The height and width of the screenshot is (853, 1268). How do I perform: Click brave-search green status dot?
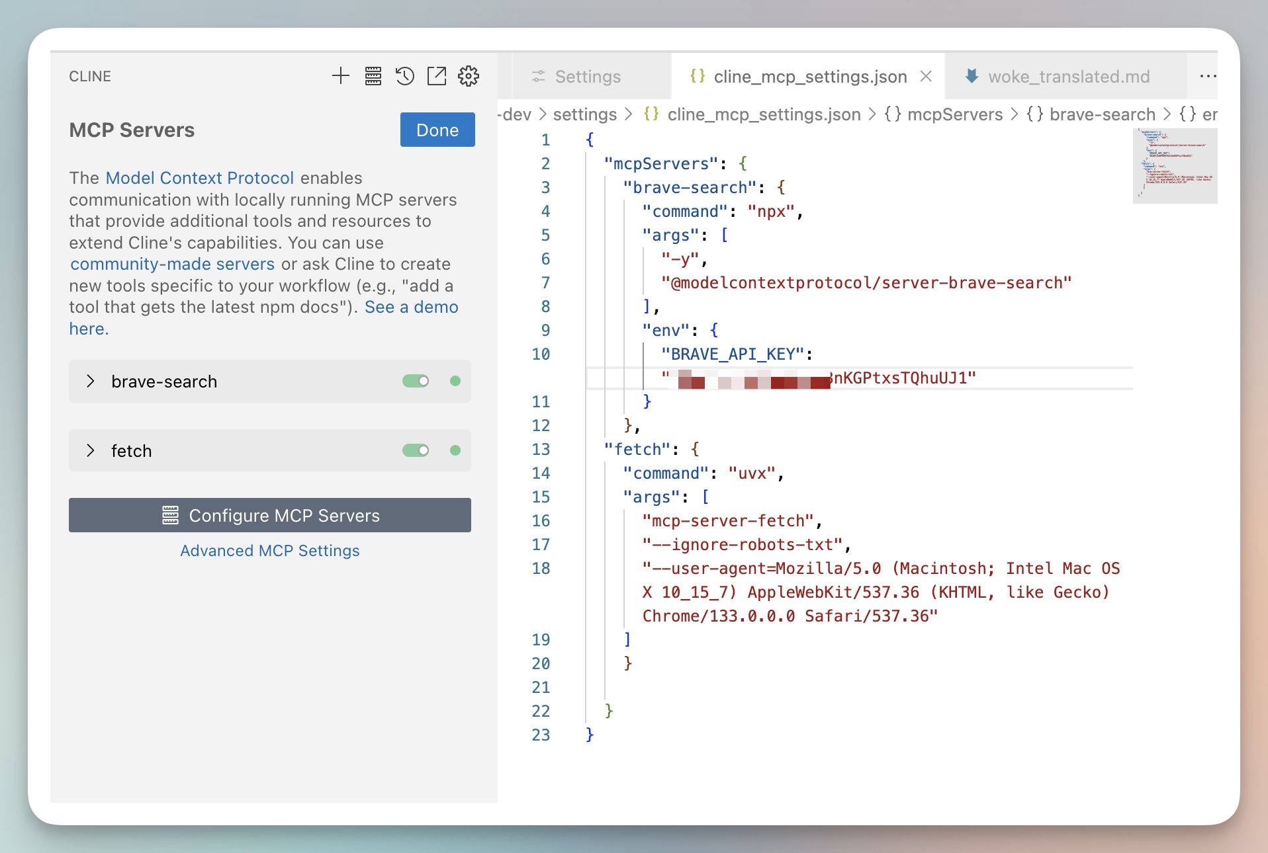tap(455, 381)
